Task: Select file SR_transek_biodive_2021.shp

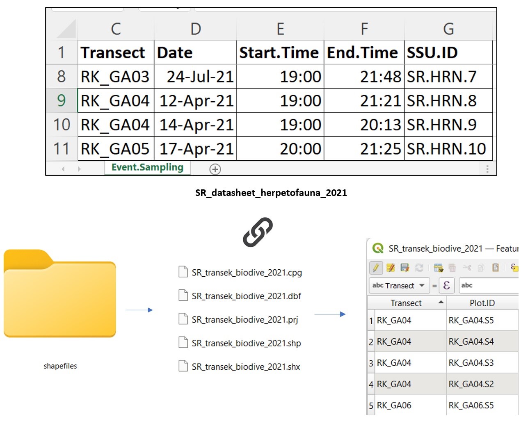Action: click(x=240, y=343)
